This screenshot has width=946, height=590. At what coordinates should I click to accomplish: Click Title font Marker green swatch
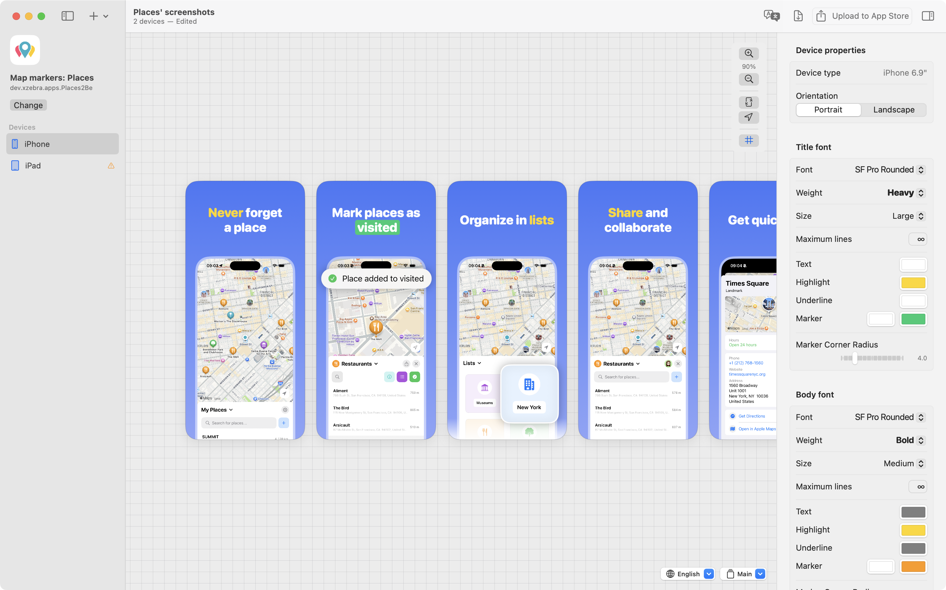(x=913, y=319)
